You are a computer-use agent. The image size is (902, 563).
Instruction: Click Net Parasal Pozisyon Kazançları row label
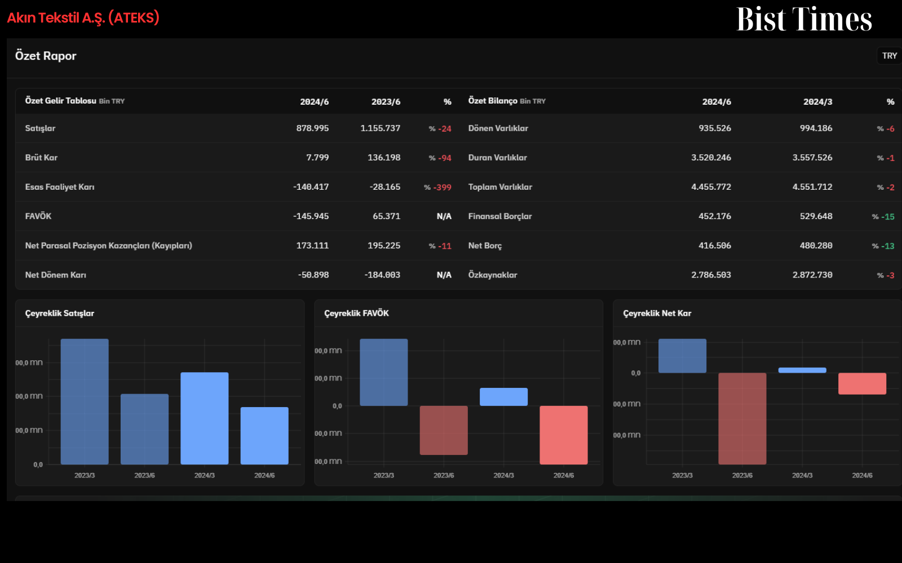tap(108, 245)
